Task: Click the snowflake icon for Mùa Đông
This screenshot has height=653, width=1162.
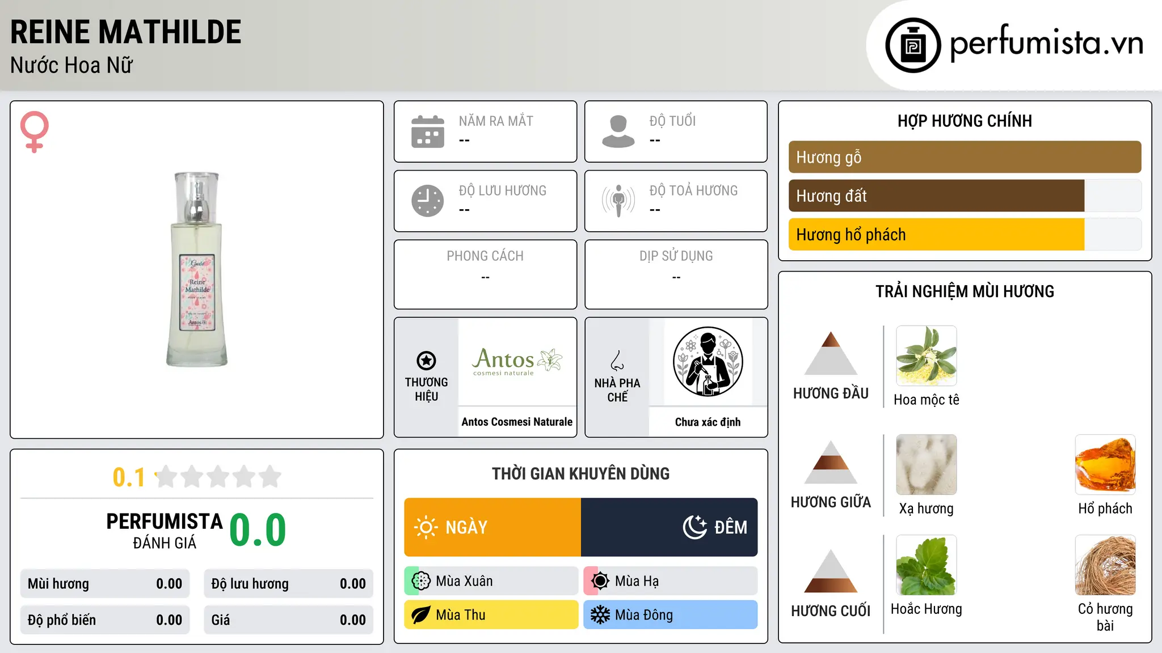Action: 600,615
